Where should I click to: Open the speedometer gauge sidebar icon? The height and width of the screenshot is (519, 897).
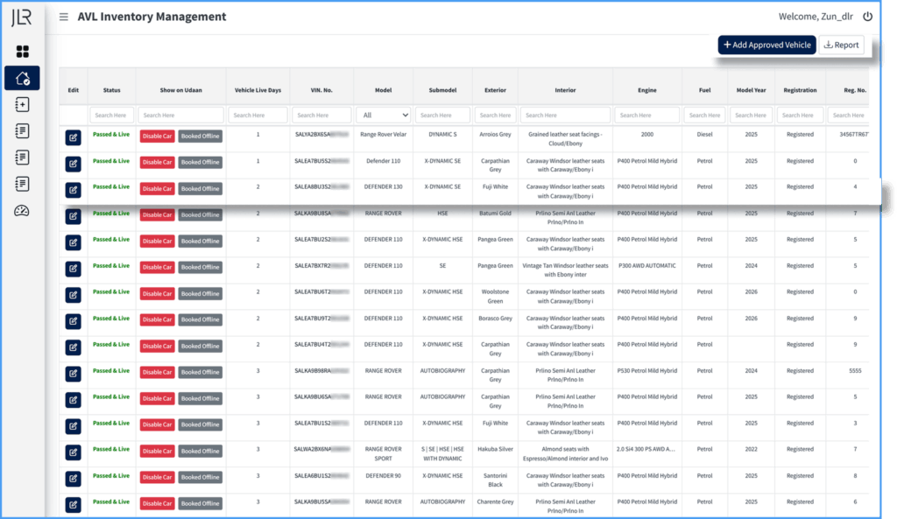[23, 211]
